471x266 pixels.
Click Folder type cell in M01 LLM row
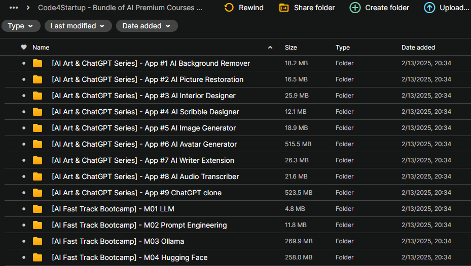pos(345,209)
